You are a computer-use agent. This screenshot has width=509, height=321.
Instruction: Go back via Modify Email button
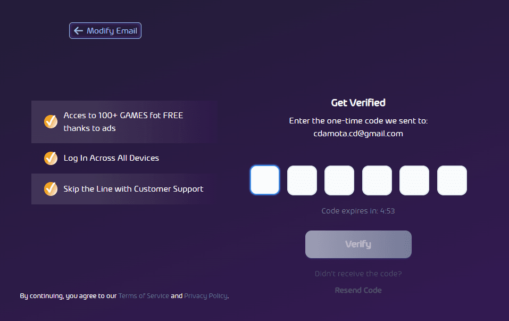[105, 30]
